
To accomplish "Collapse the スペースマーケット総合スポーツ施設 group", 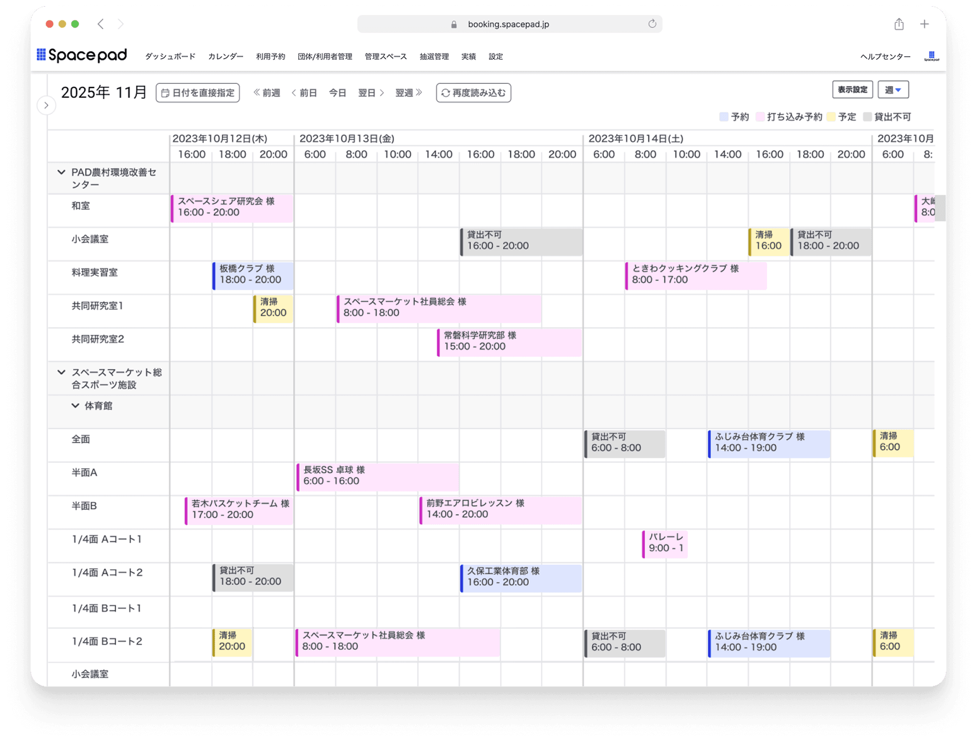I will (61, 373).
